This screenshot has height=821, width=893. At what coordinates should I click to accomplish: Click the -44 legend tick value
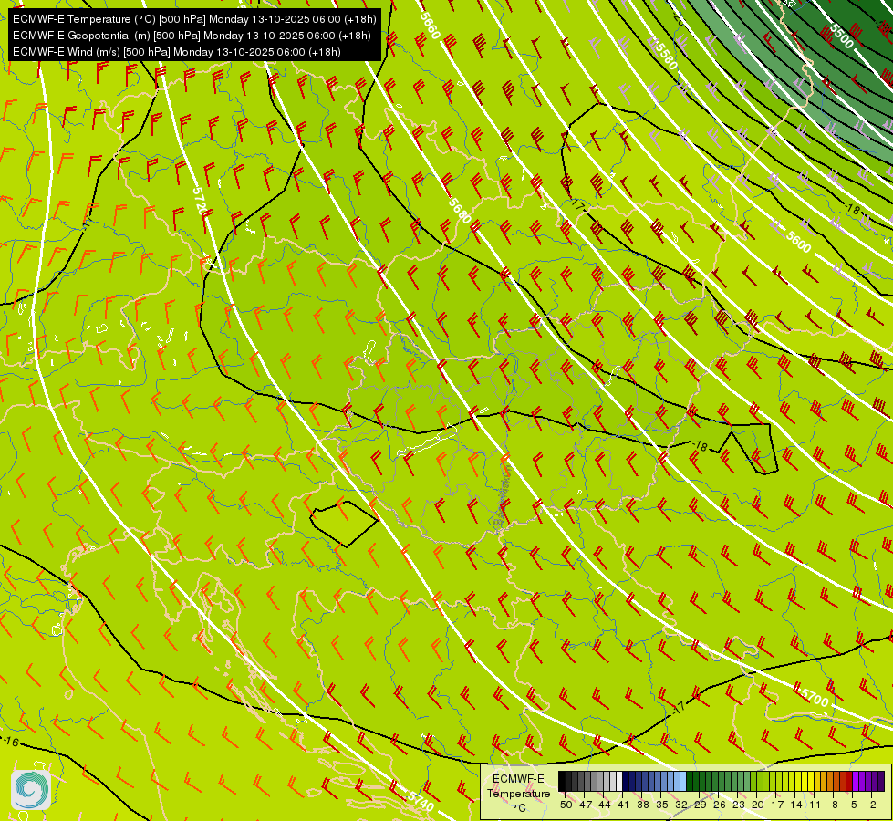point(603,805)
